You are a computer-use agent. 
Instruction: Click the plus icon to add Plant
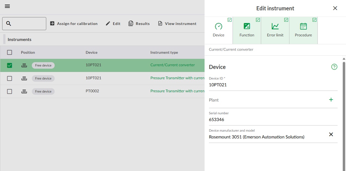pyautogui.click(x=331, y=100)
